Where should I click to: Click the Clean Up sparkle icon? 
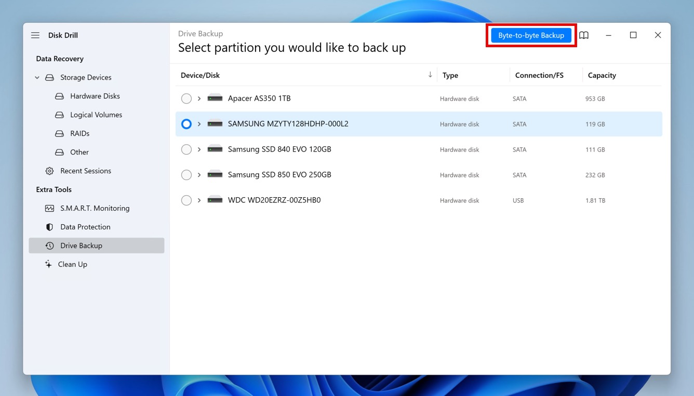[48, 264]
